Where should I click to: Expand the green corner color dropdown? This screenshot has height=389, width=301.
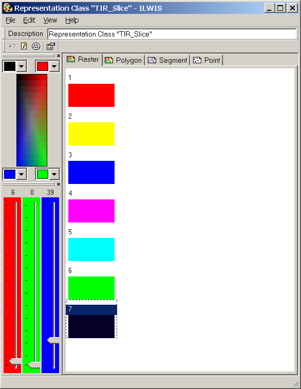tap(54, 174)
